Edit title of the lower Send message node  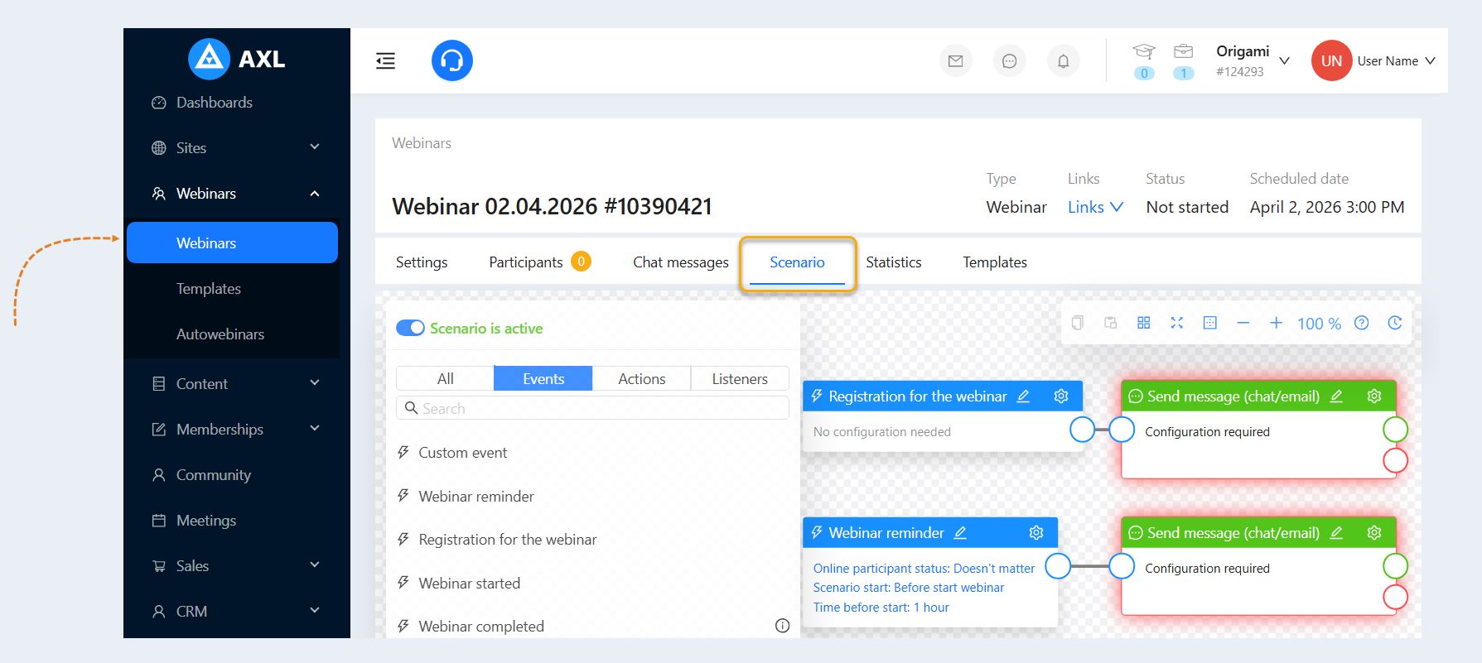pyautogui.click(x=1336, y=533)
